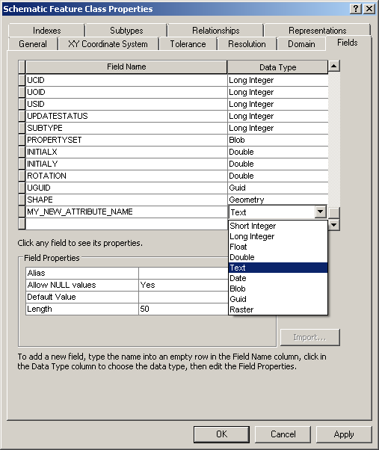This screenshot has height=450, width=379.
Task: Click the Length value 50
Action: tap(184, 309)
